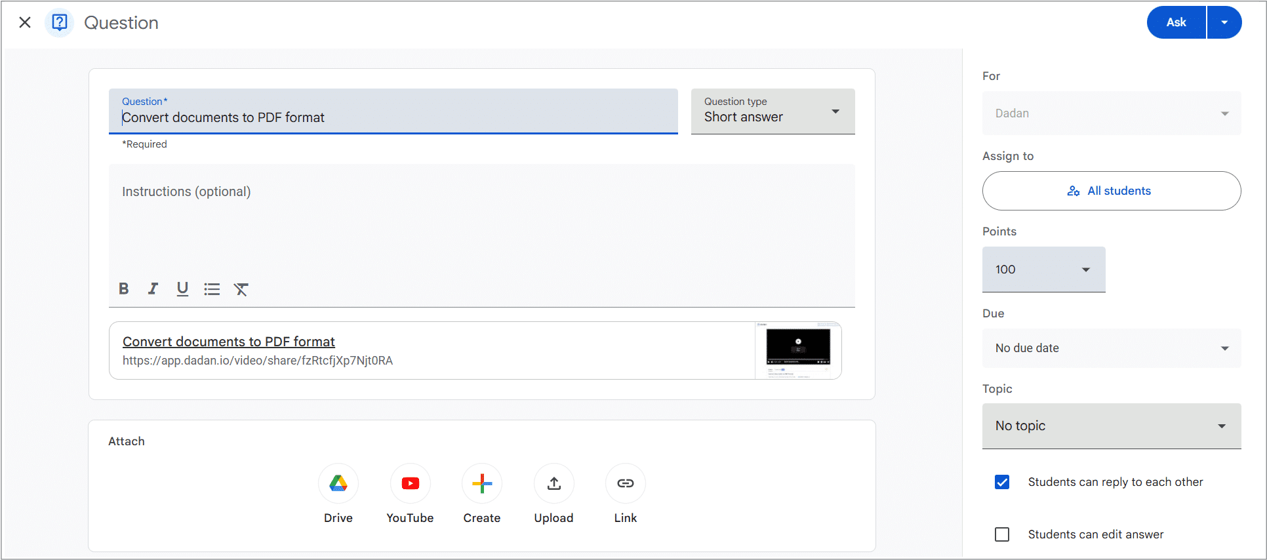Attach a file from Google Drive
This screenshot has height=560, width=1267.
point(338,484)
